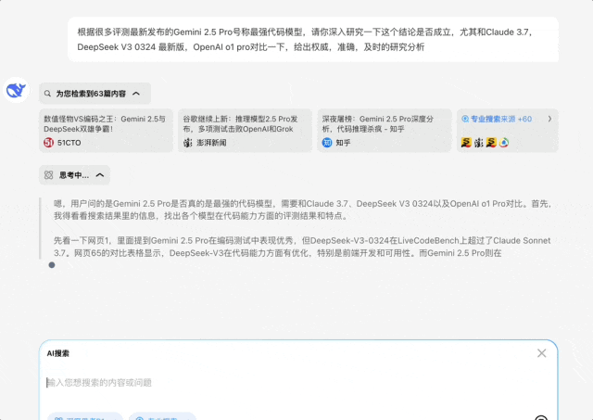
Task: Toggle the second search mode pill below the input
Action: pyautogui.click(x=162, y=416)
